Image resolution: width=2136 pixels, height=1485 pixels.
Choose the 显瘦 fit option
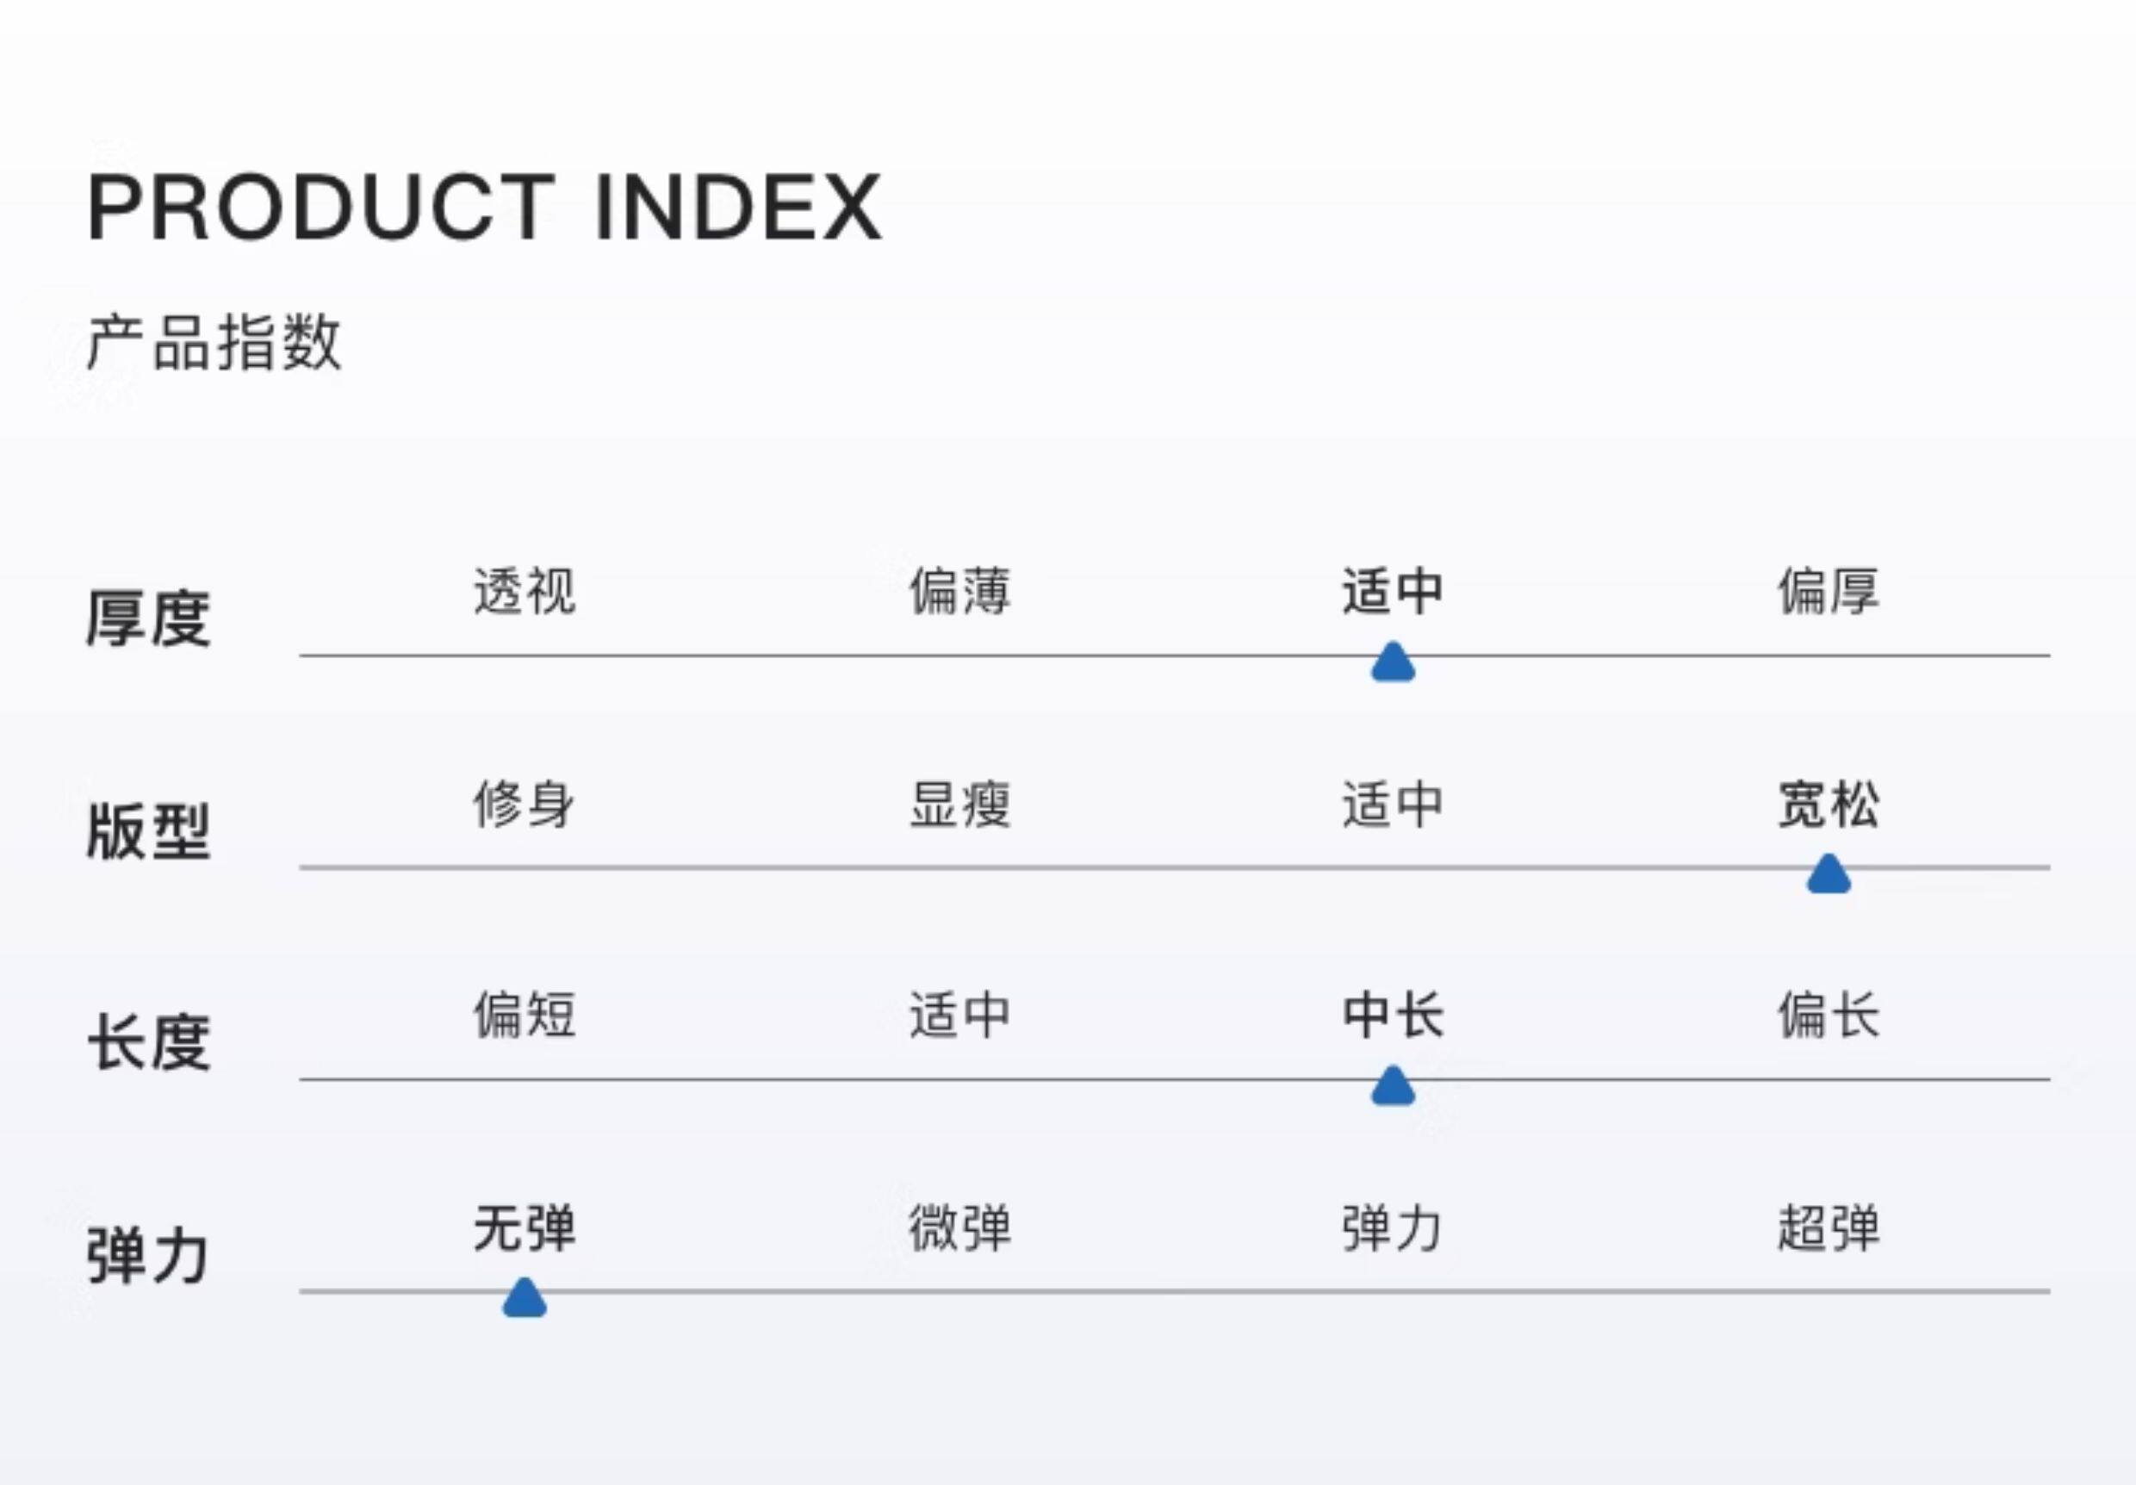tap(959, 804)
